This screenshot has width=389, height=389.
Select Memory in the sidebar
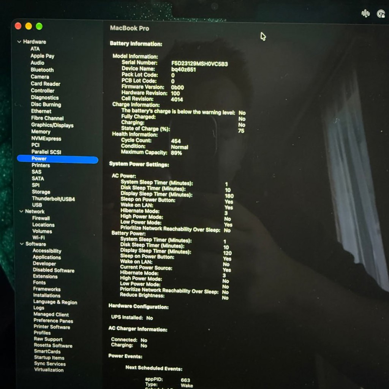[41, 132]
